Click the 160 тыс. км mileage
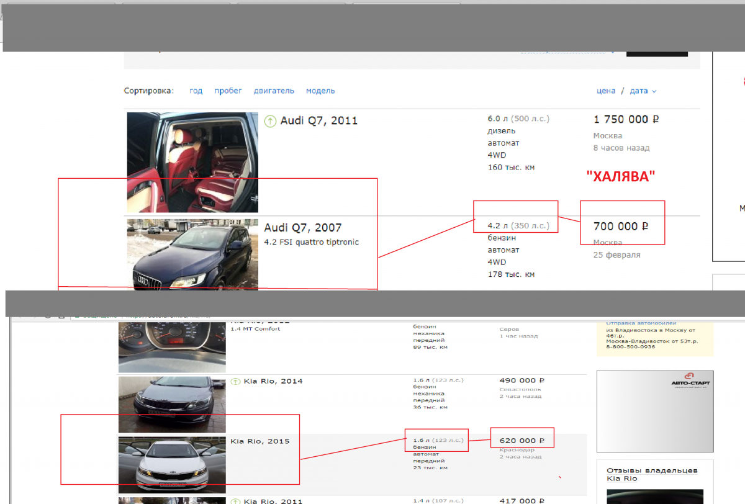 511,167
